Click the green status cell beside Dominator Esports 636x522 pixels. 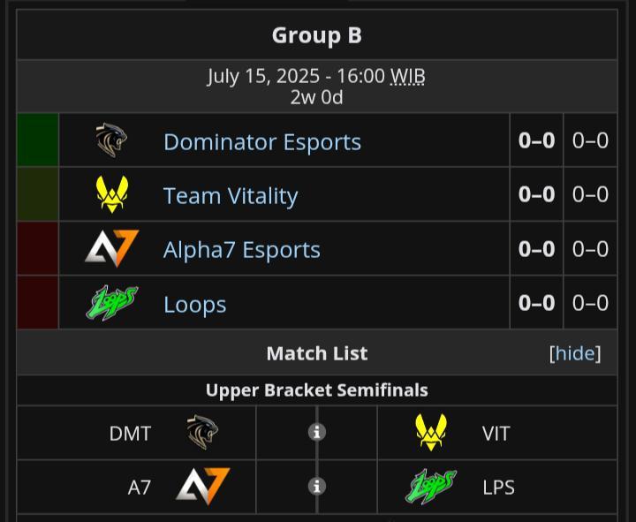tap(38, 140)
